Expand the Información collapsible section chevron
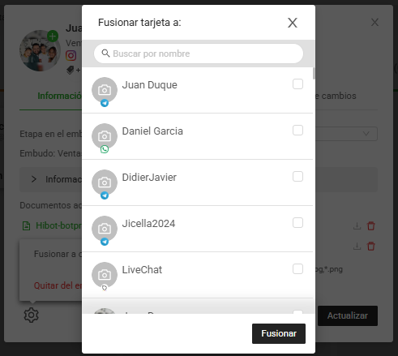Viewport: 398px width, 356px height. (x=34, y=179)
